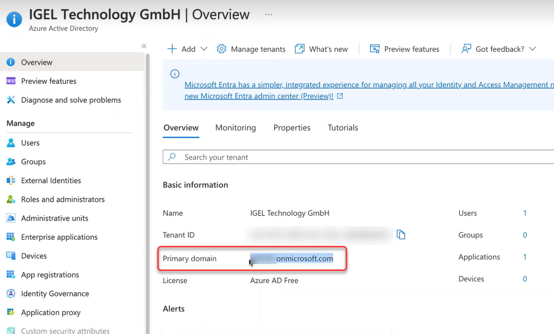Click the App registrations icon
This screenshot has width=554, height=334.
[11, 275]
